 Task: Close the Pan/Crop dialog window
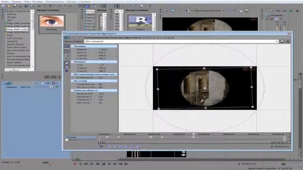tap(289, 34)
